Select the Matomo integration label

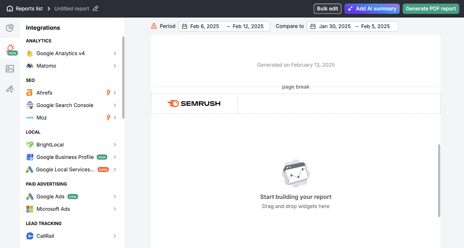(46, 66)
